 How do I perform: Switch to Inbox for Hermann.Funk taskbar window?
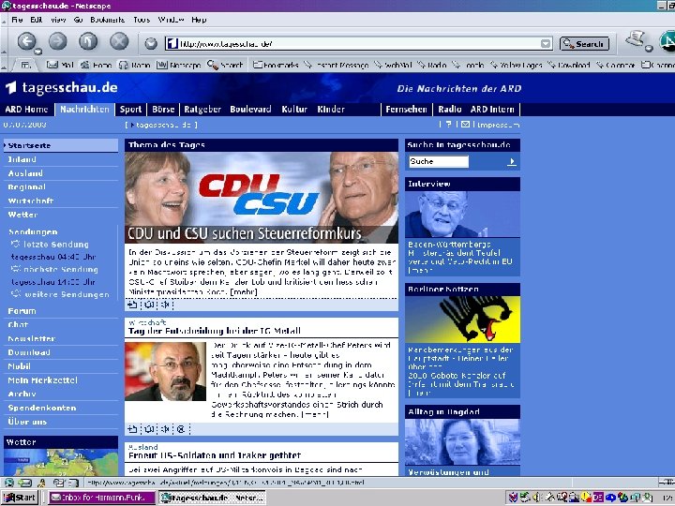coord(101,498)
